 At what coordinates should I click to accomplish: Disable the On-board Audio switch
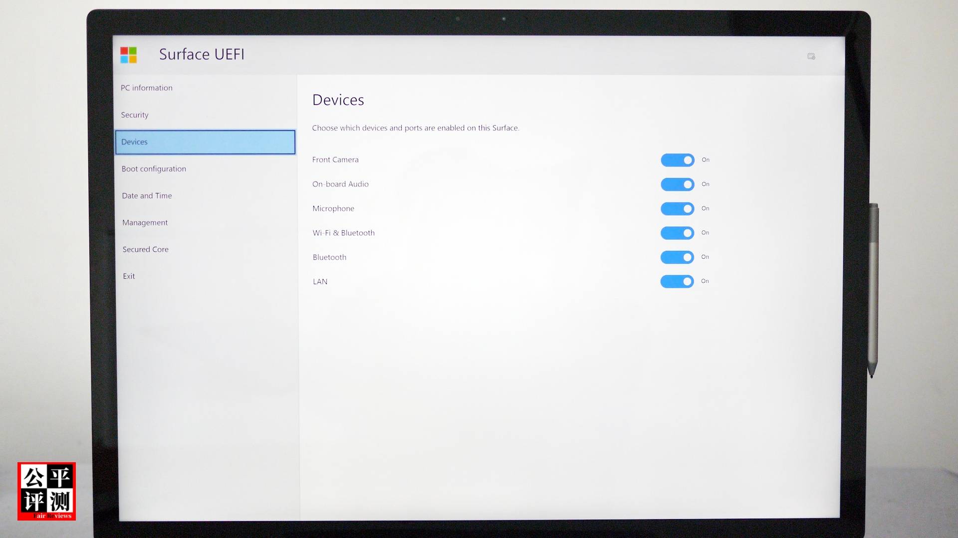[x=678, y=184]
